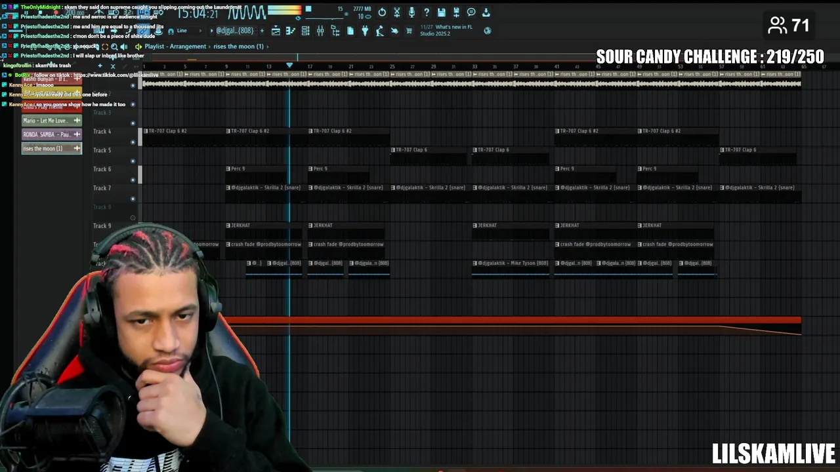This screenshot has width=840, height=472.
Task: Toggle the snap frame icon in playlist toolbar
Action: [x=105, y=47]
